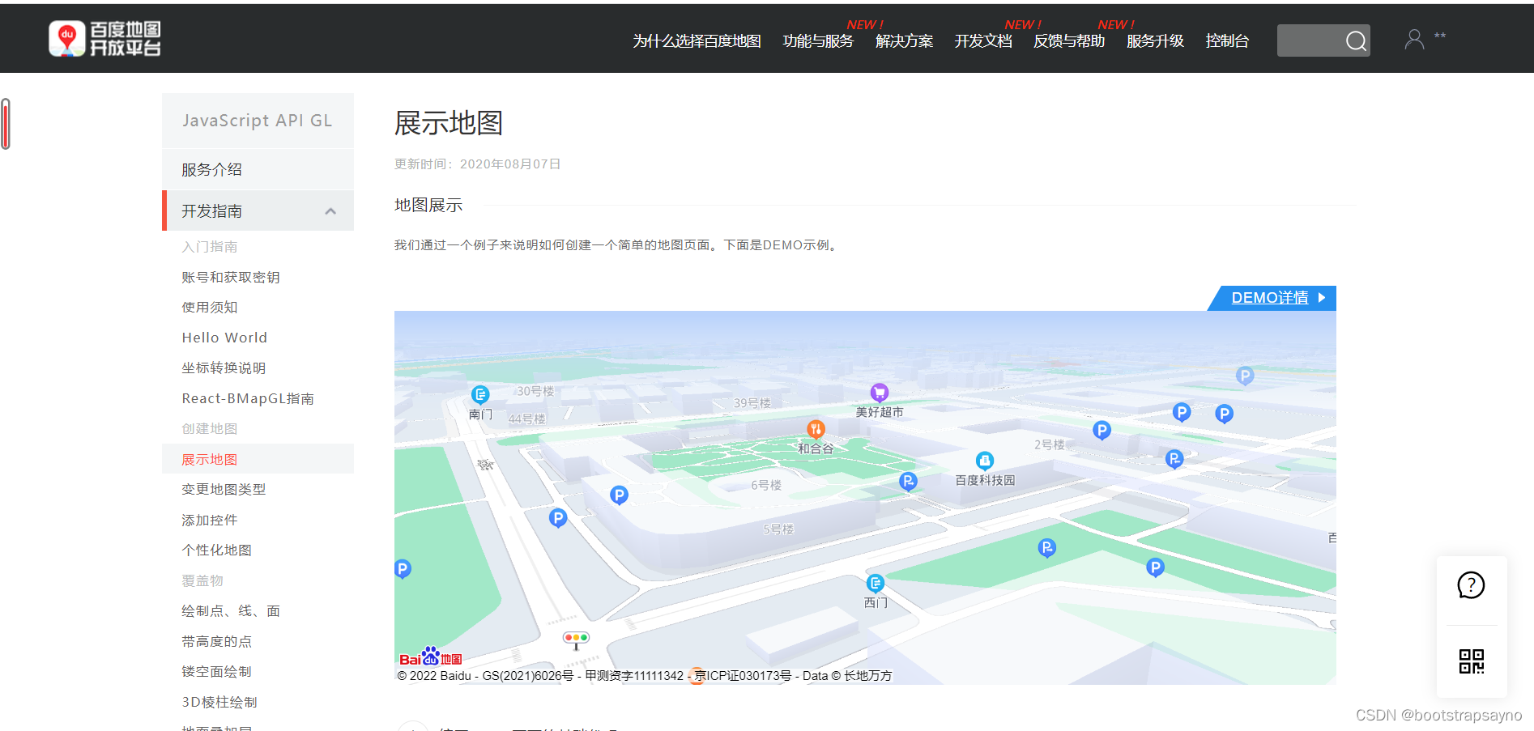Open 服务介绍 in sidebar
Screen dimensions: 1534x731
pyautogui.click(x=258, y=169)
